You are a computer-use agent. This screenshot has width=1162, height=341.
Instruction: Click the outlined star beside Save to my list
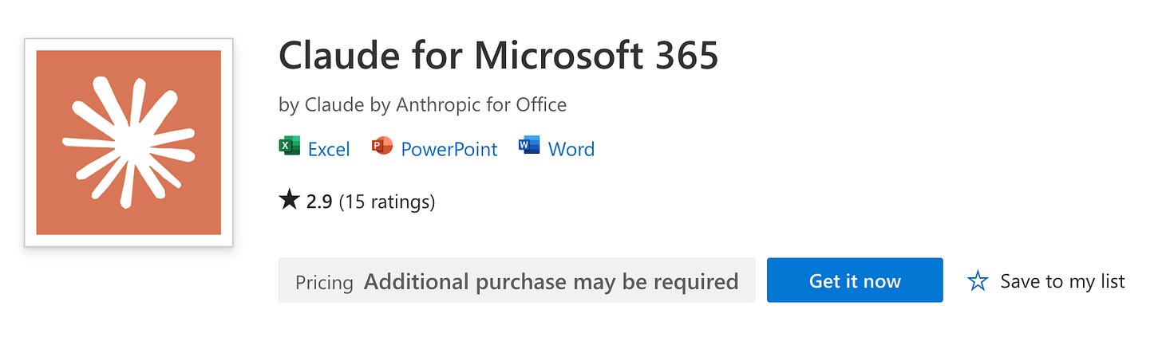tap(978, 280)
